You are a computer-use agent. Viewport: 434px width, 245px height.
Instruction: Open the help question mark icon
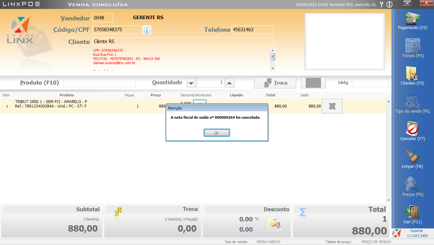pos(381,4)
